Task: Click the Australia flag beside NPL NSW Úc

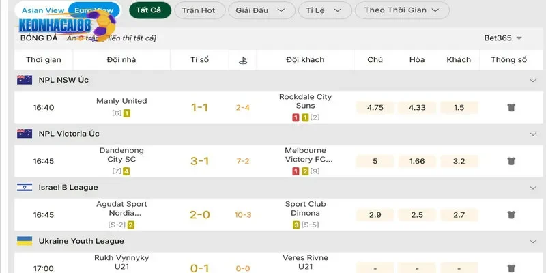Action: point(25,80)
